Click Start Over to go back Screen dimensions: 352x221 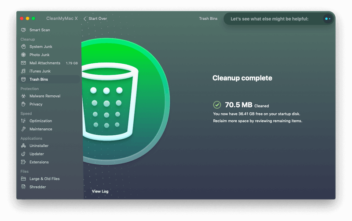(x=98, y=18)
